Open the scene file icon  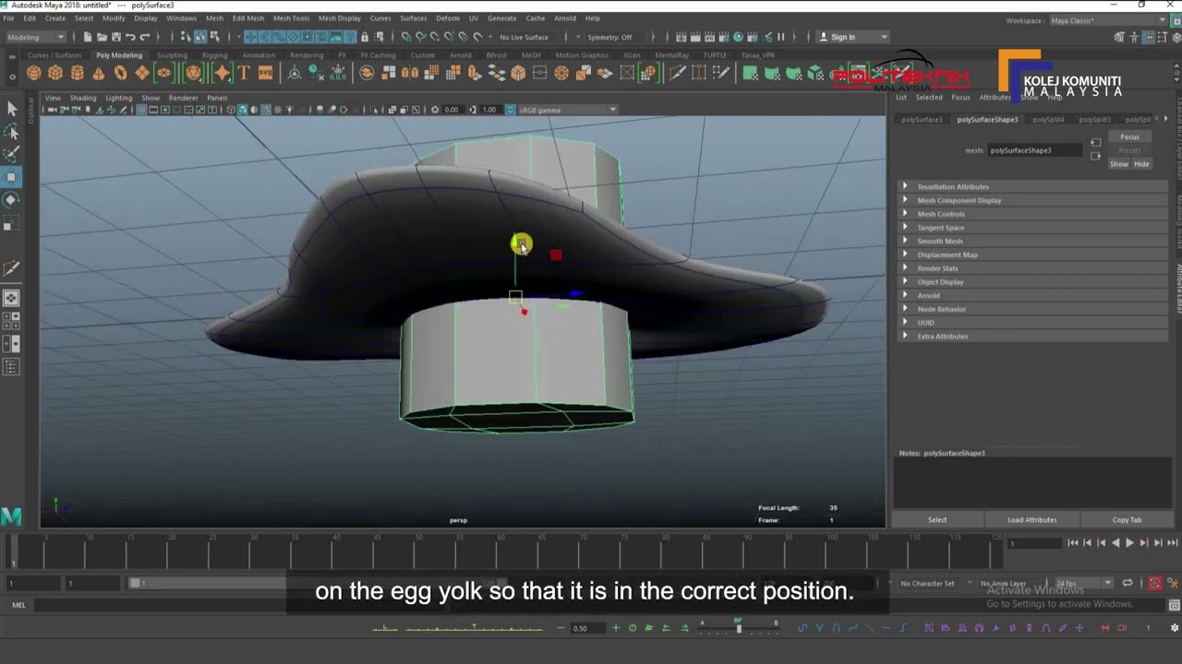click(101, 37)
